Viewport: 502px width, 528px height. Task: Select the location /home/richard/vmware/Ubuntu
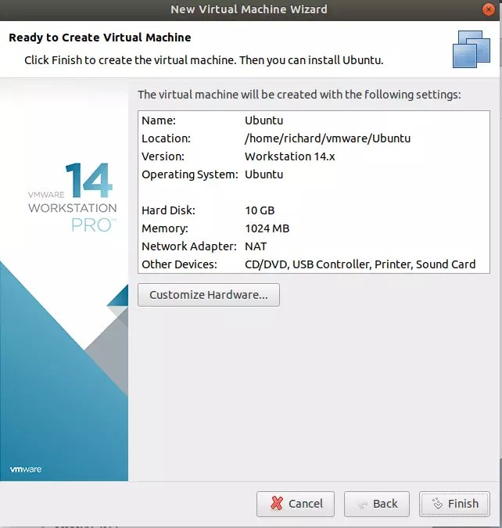pos(328,138)
